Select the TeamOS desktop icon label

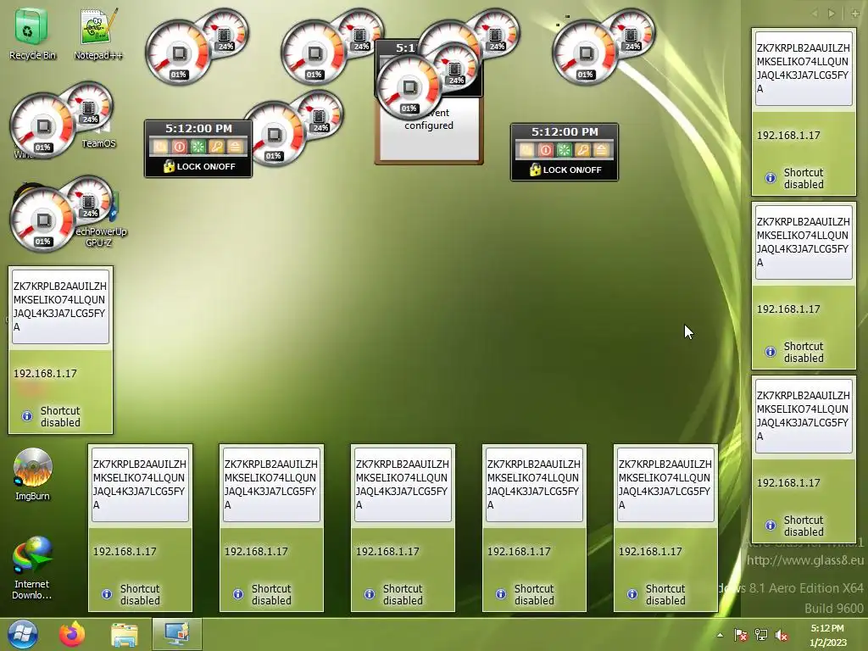coord(98,143)
